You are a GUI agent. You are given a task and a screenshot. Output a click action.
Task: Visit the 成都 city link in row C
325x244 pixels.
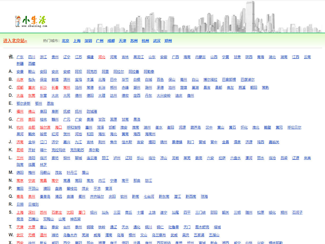pos(20,88)
